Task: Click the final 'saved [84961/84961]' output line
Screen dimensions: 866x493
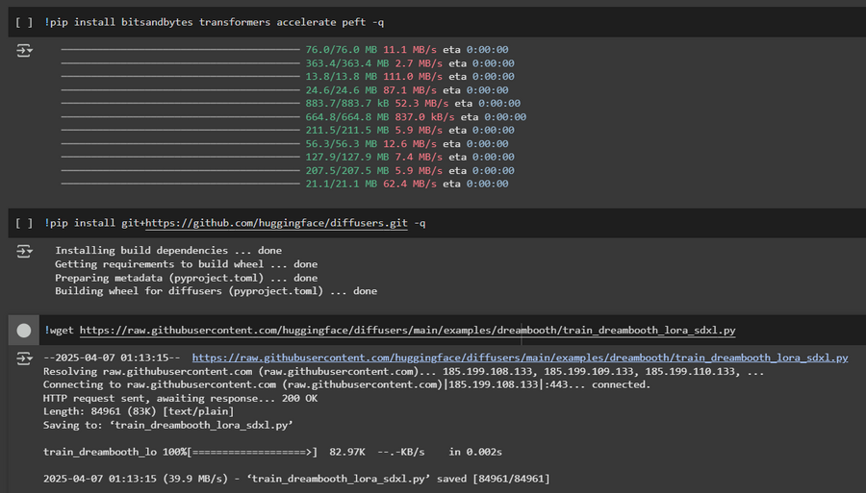Action: tap(296, 478)
